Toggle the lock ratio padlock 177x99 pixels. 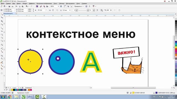[x=36, y=10]
